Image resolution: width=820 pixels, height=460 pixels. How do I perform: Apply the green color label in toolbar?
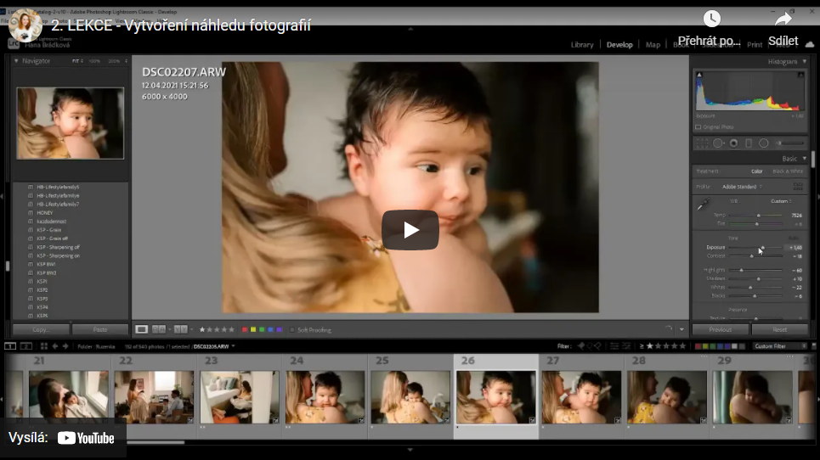[262, 330]
